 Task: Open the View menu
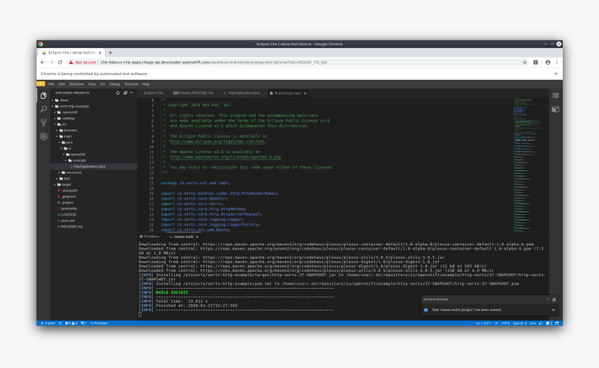(92, 84)
